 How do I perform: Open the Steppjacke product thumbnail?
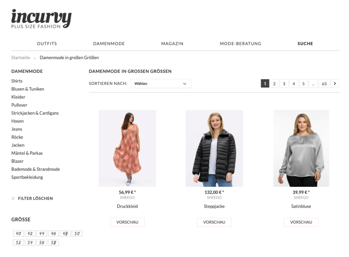point(214,148)
